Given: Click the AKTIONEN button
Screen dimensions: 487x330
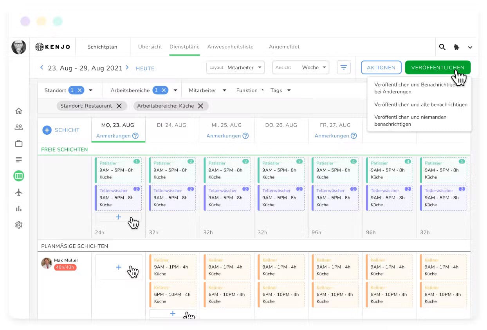Looking at the screenshot, I should click(381, 67).
